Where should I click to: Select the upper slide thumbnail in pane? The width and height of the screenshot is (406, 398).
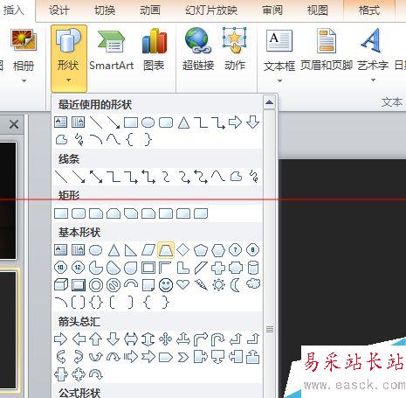click(x=8, y=200)
